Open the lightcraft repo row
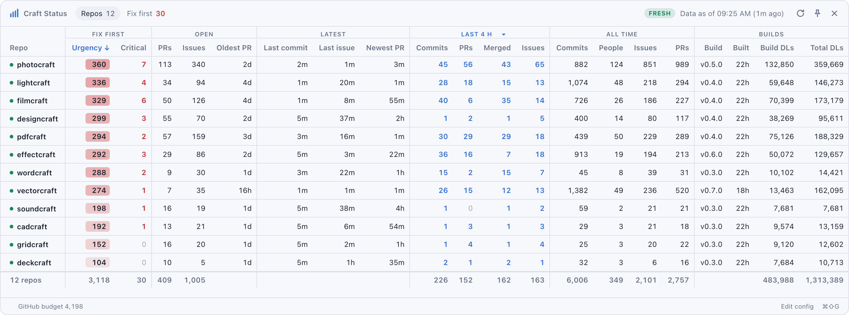849x315 pixels. point(424,83)
